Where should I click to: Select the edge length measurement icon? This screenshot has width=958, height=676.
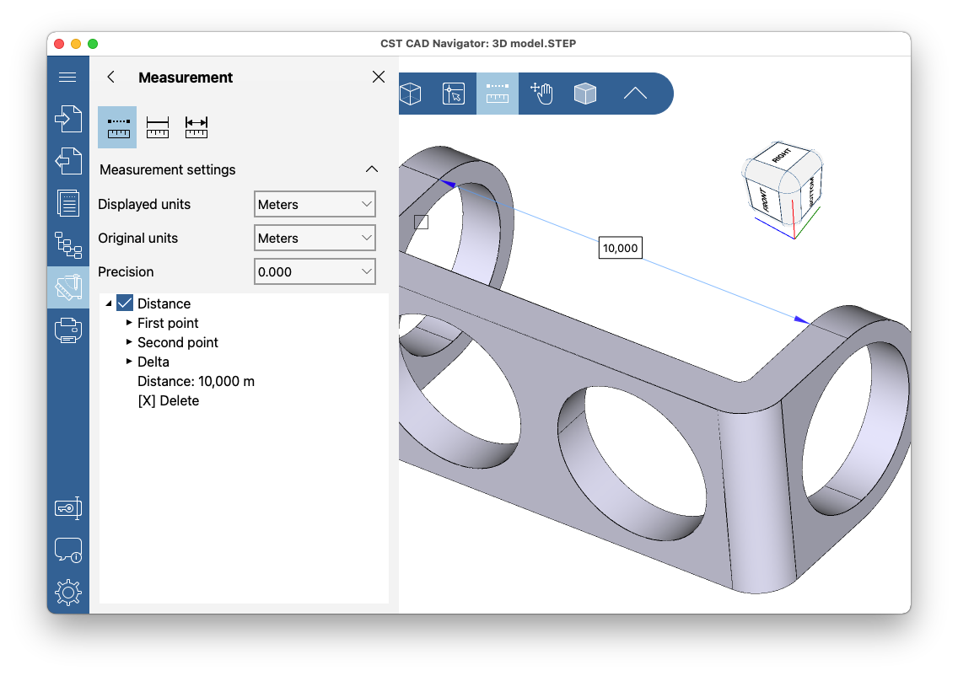coord(158,126)
